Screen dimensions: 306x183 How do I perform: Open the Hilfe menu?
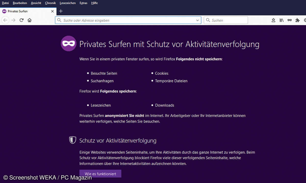tap(94, 3)
